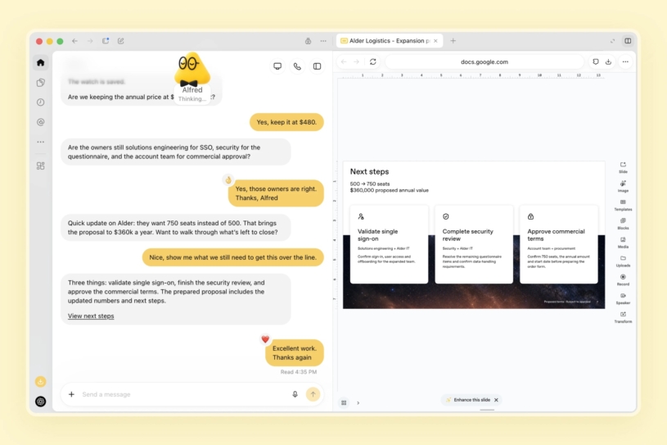Dismiss the Enhance this slide chip

(496, 400)
